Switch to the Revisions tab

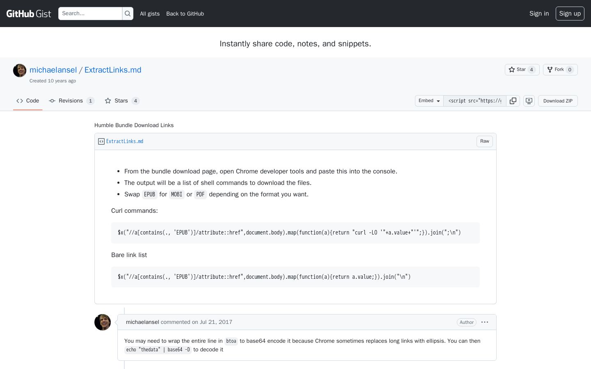click(x=72, y=101)
